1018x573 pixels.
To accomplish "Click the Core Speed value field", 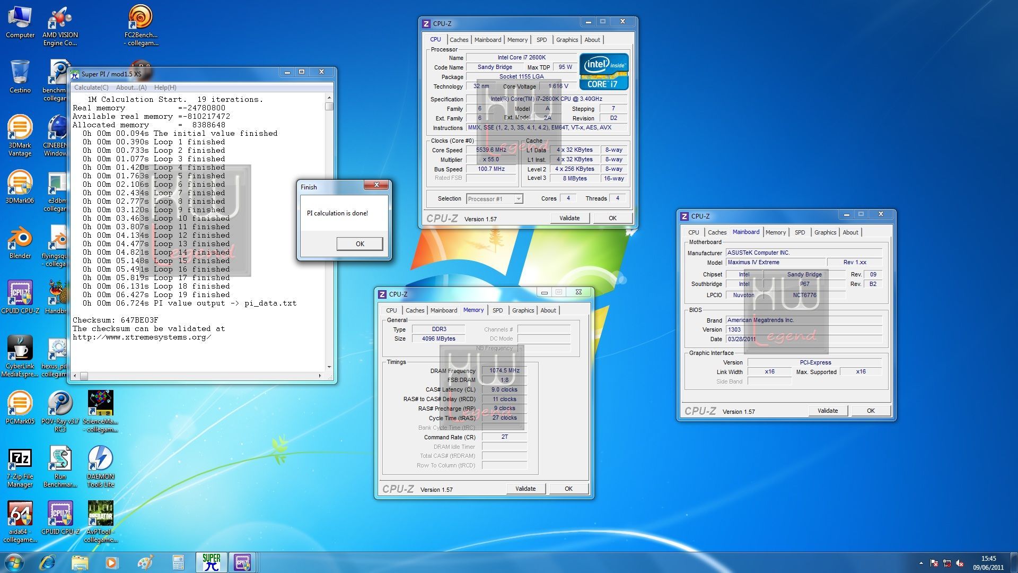I will coord(492,150).
